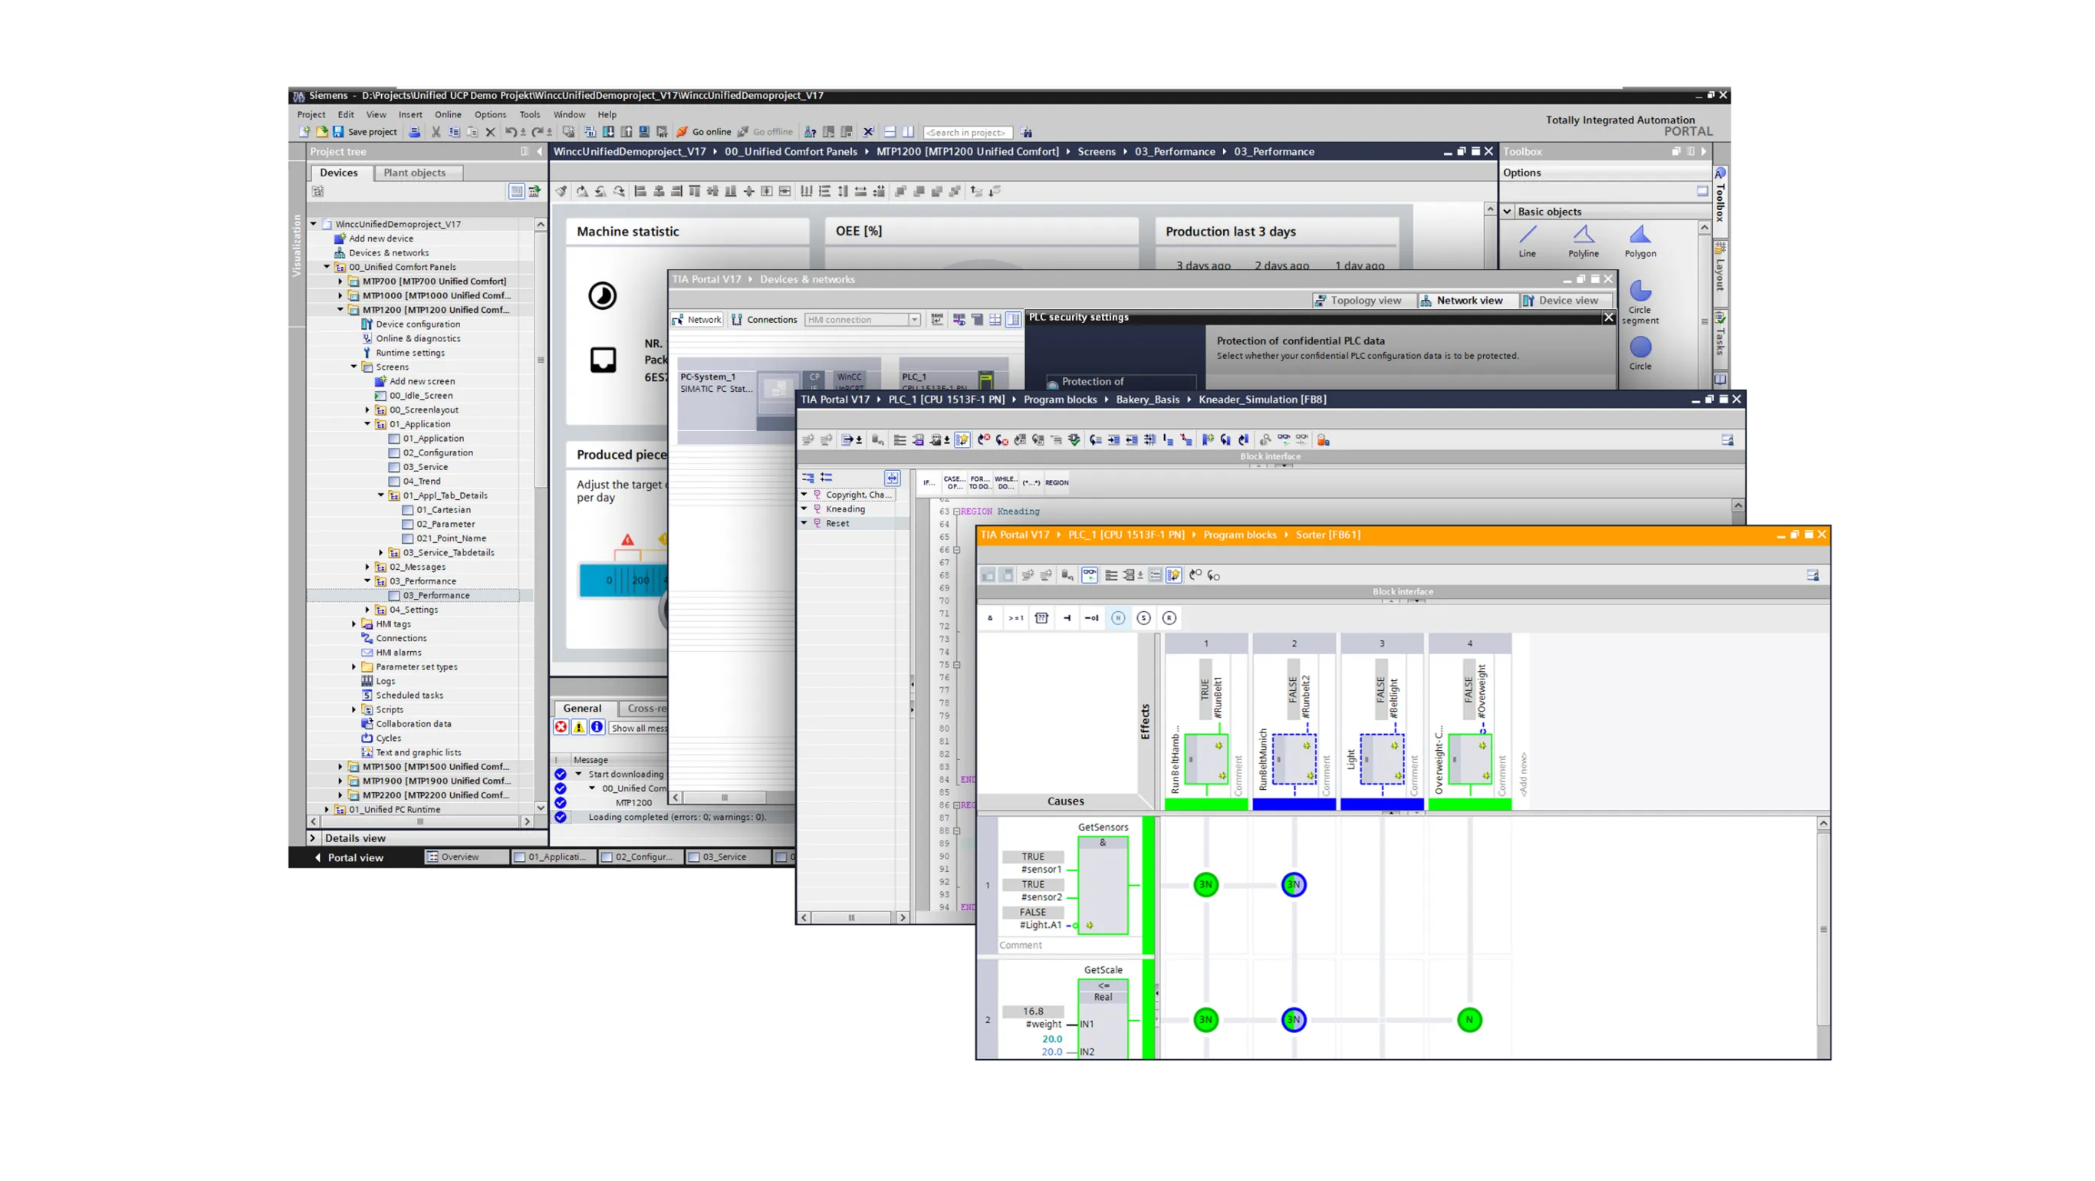This screenshot has width=2095, height=1181.
Task: Toggle monitoring (glasses) in Sorter toolbar
Action: 1090,575
